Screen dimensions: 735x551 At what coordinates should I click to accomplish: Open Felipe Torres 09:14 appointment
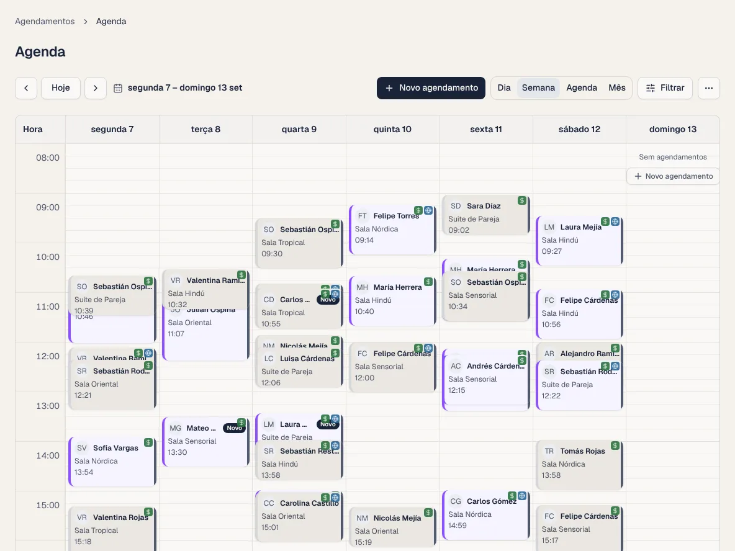[393, 230]
